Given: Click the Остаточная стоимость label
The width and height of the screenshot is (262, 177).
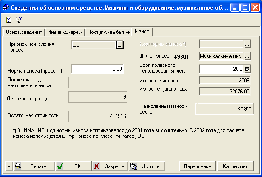Looking at the screenshot, I should coord(33,116).
